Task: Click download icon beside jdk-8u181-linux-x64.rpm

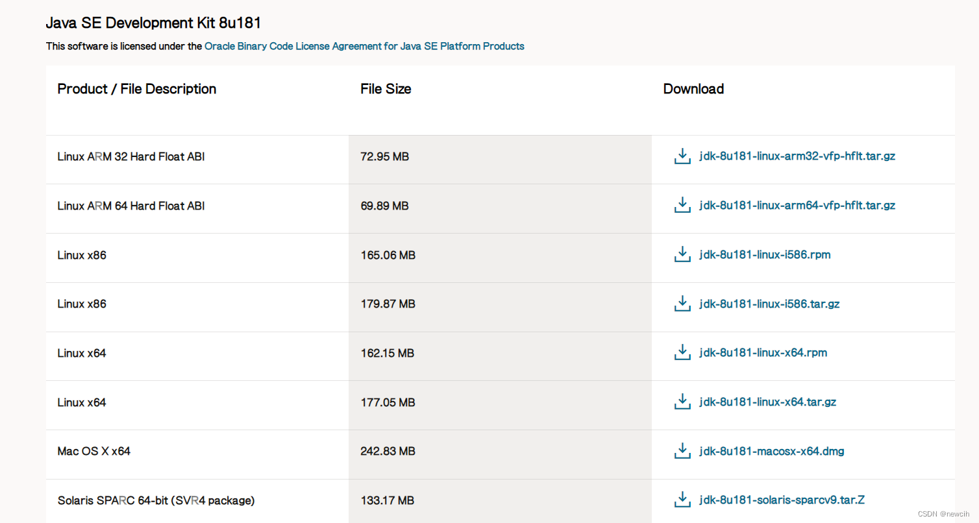Action: pos(682,353)
